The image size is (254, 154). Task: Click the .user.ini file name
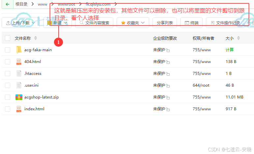click(x=31, y=85)
